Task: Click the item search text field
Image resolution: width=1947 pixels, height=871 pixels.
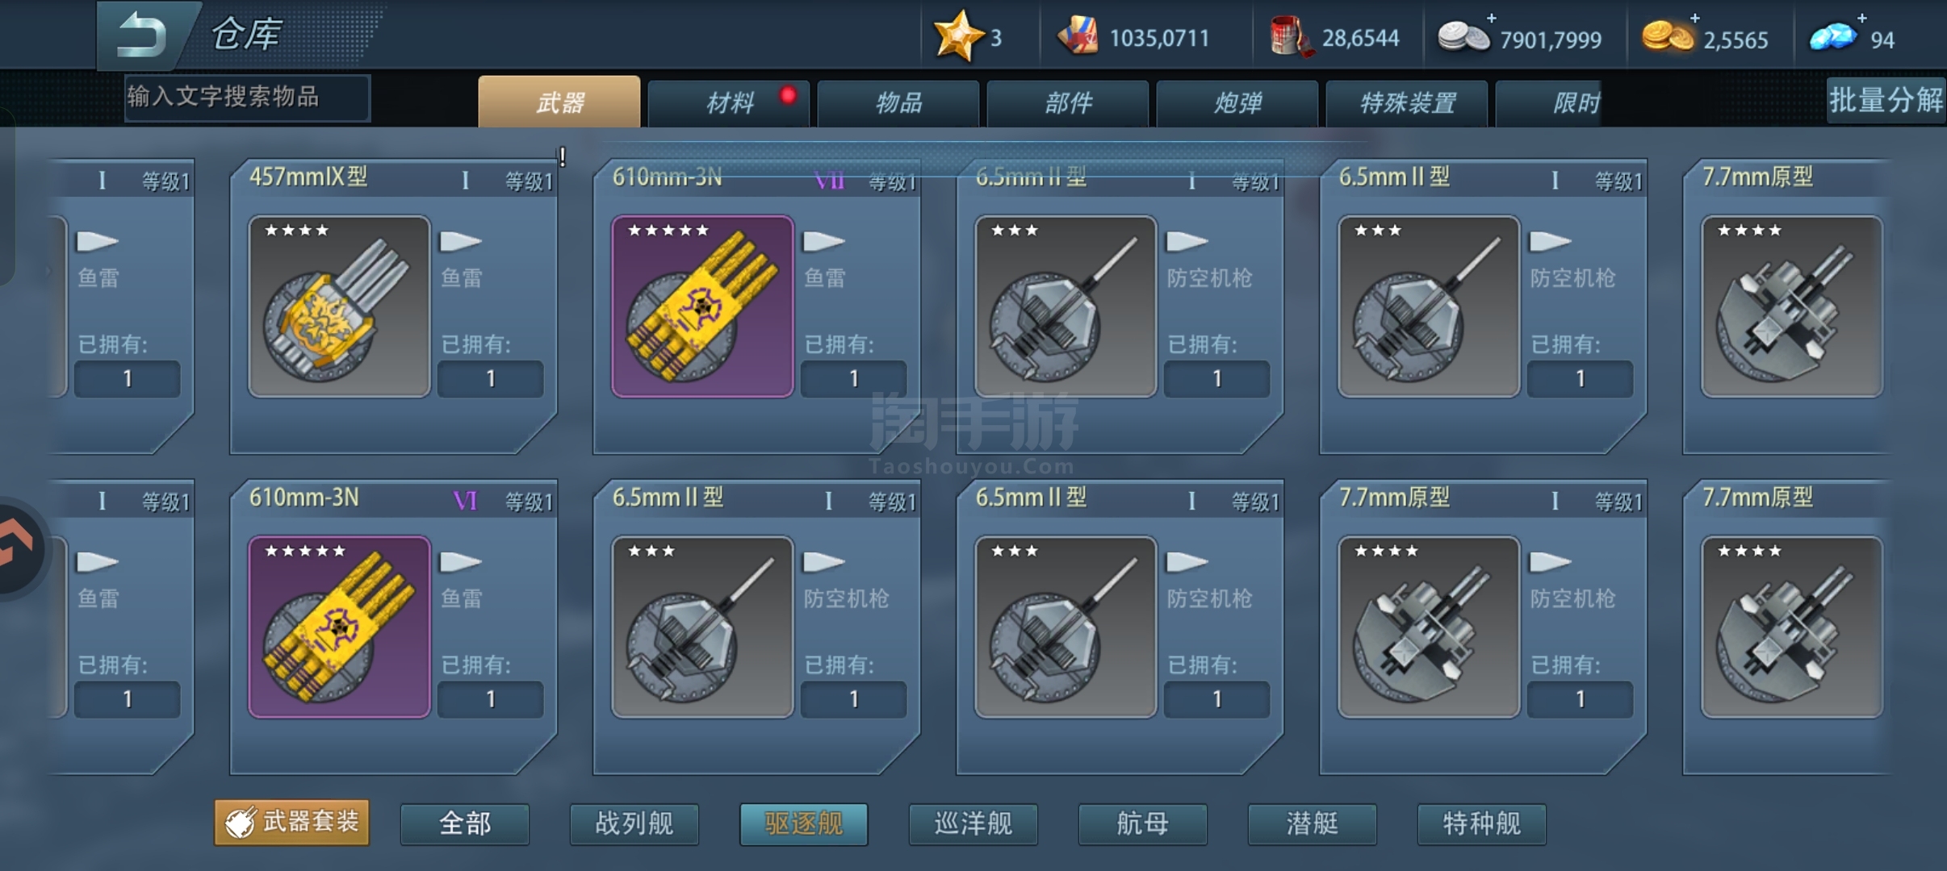Action: [x=247, y=98]
